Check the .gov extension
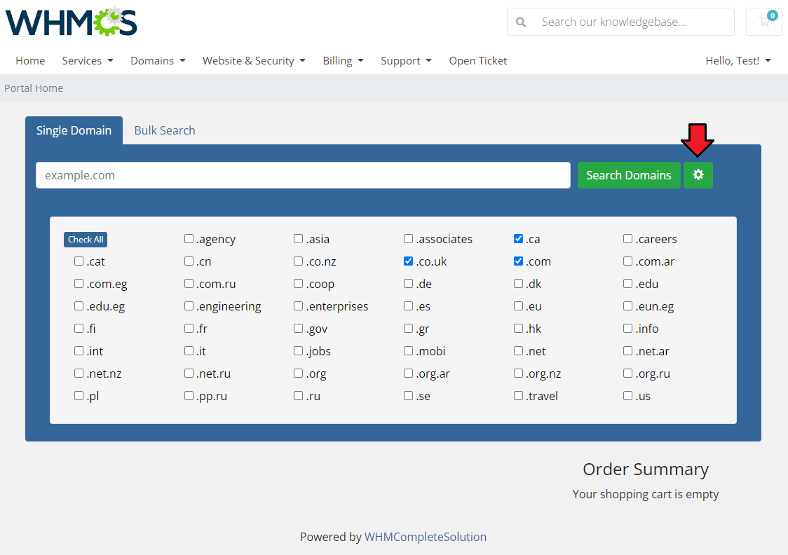The width and height of the screenshot is (788, 555). 298,329
